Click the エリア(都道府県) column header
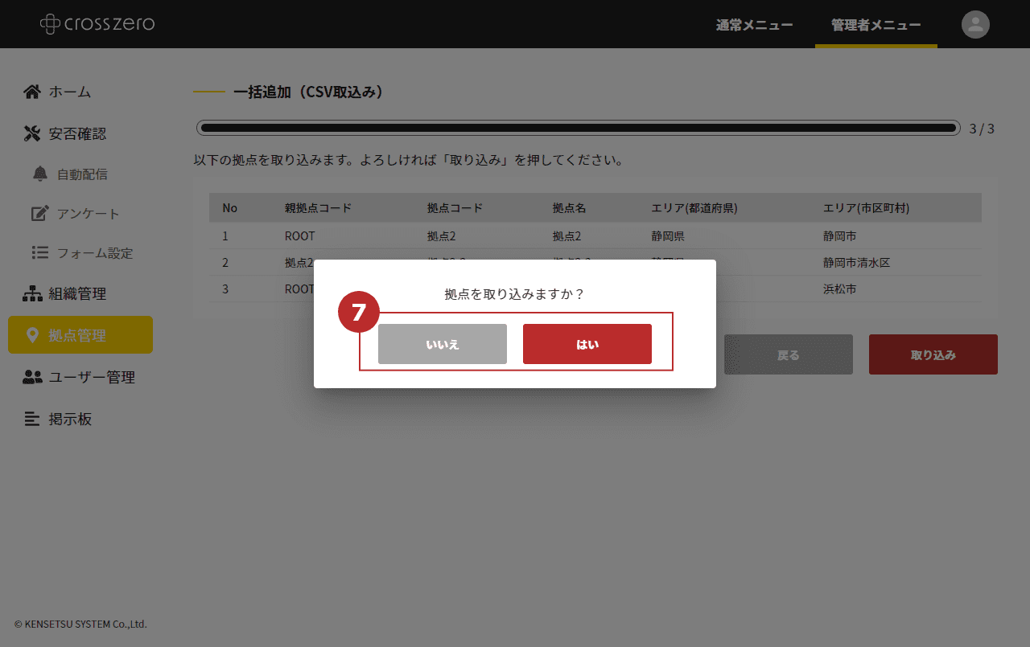 (x=694, y=208)
